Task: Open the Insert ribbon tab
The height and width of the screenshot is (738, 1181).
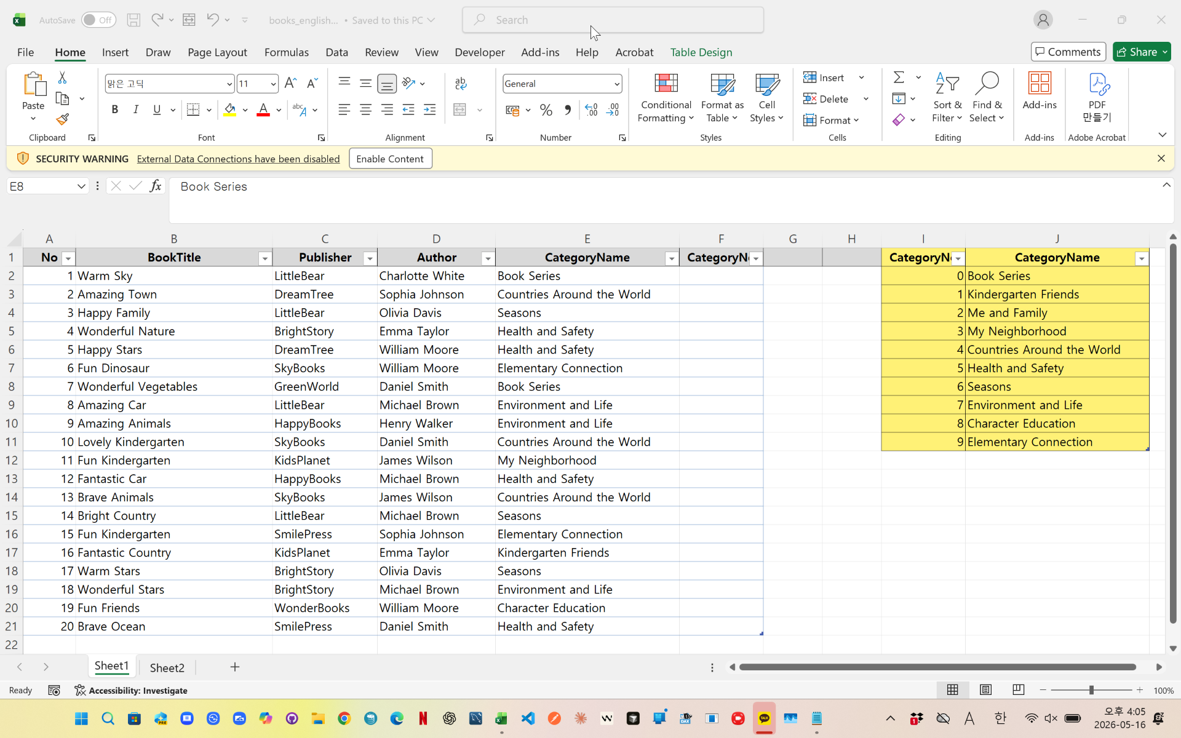Action: coord(115,52)
